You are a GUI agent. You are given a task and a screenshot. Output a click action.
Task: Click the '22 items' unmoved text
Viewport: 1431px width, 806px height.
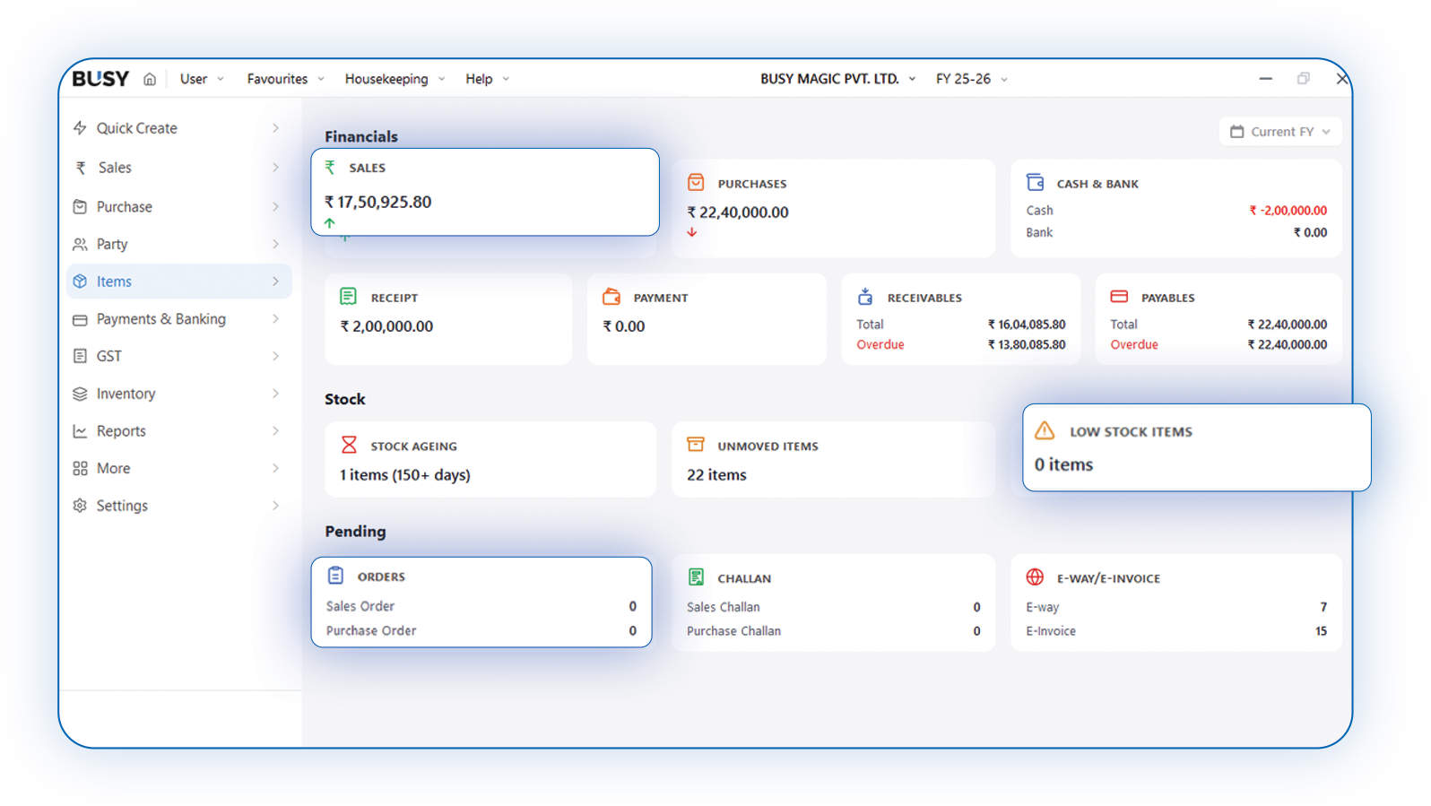click(716, 475)
